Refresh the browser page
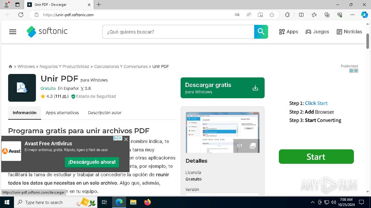The image size is (371, 208). point(21,15)
